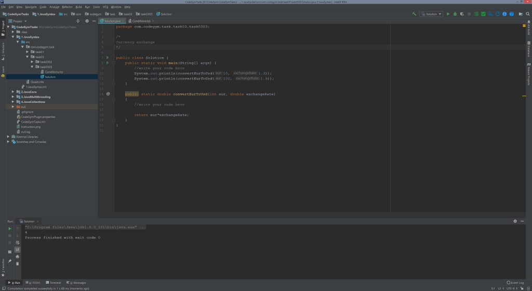Image resolution: width=532 pixels, height=291 pixels.
Task: Clear console output with trash icon
Action: 18,263
